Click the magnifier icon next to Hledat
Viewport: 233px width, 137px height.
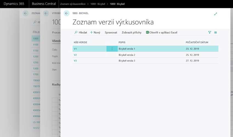pyautogui.click(x=76, y=32)
